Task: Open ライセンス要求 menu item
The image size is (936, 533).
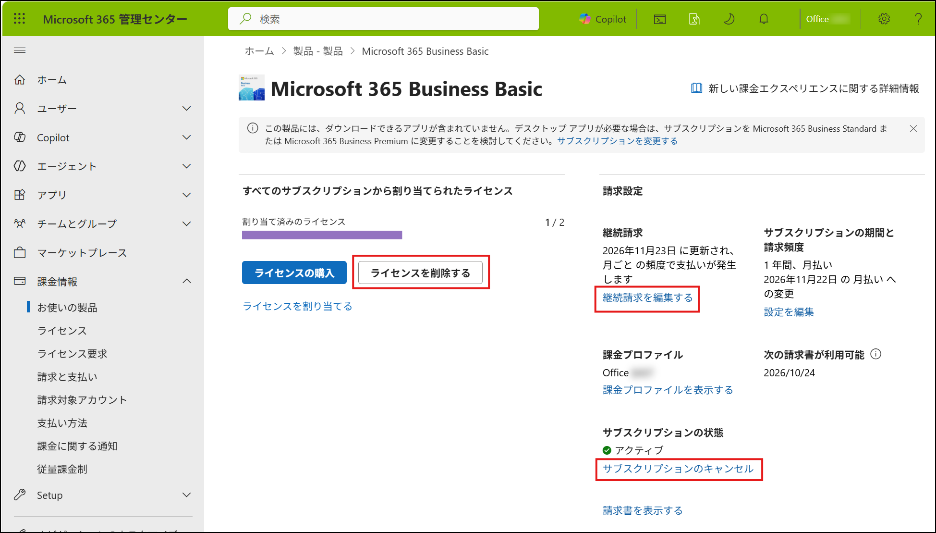Action: click(x=72, y=354)
